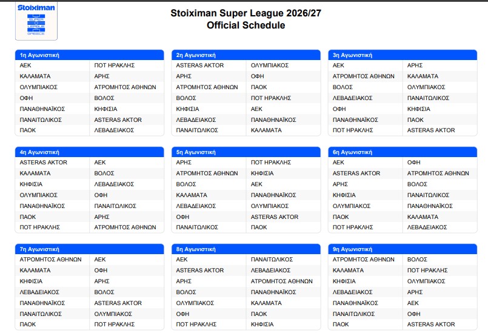Click the Official Schedule title text
The width and height of the screenshot is (488, 333).
tap(246, 25)
